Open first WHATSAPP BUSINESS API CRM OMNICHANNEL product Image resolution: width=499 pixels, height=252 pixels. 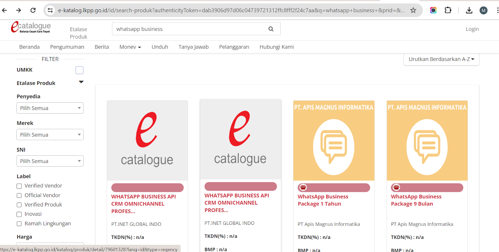click(143, 204)
